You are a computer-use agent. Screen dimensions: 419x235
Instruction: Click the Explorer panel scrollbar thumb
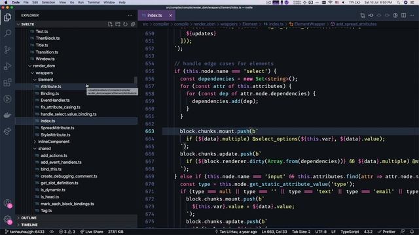[x=136, y=80]
